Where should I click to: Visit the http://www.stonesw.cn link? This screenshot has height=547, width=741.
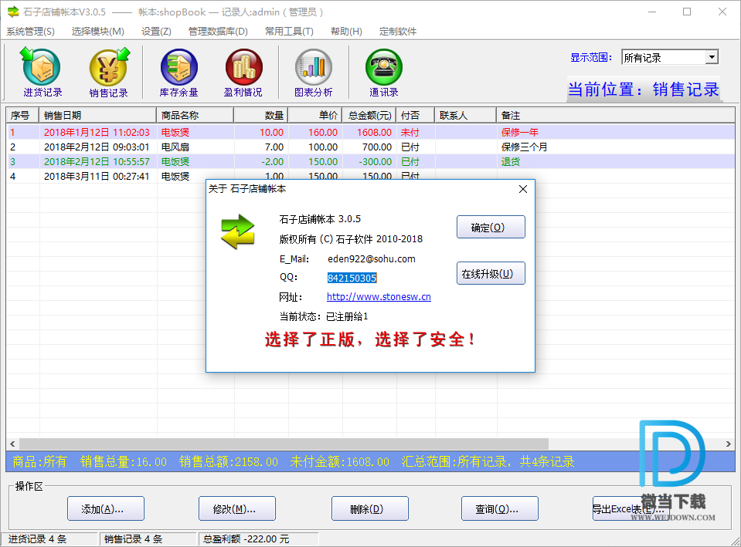point(379,297)
